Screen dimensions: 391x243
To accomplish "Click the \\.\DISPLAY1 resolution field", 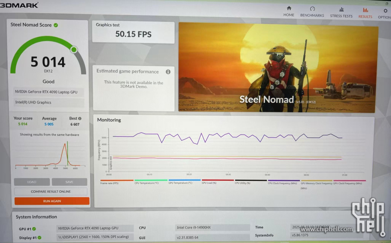I will (x=95, y=237).
